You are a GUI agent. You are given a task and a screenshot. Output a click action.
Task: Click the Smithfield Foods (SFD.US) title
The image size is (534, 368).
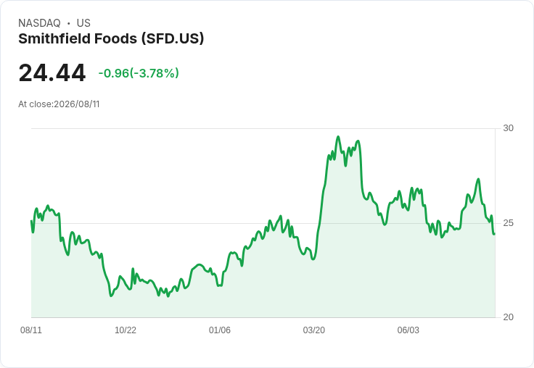click(111, 39)
